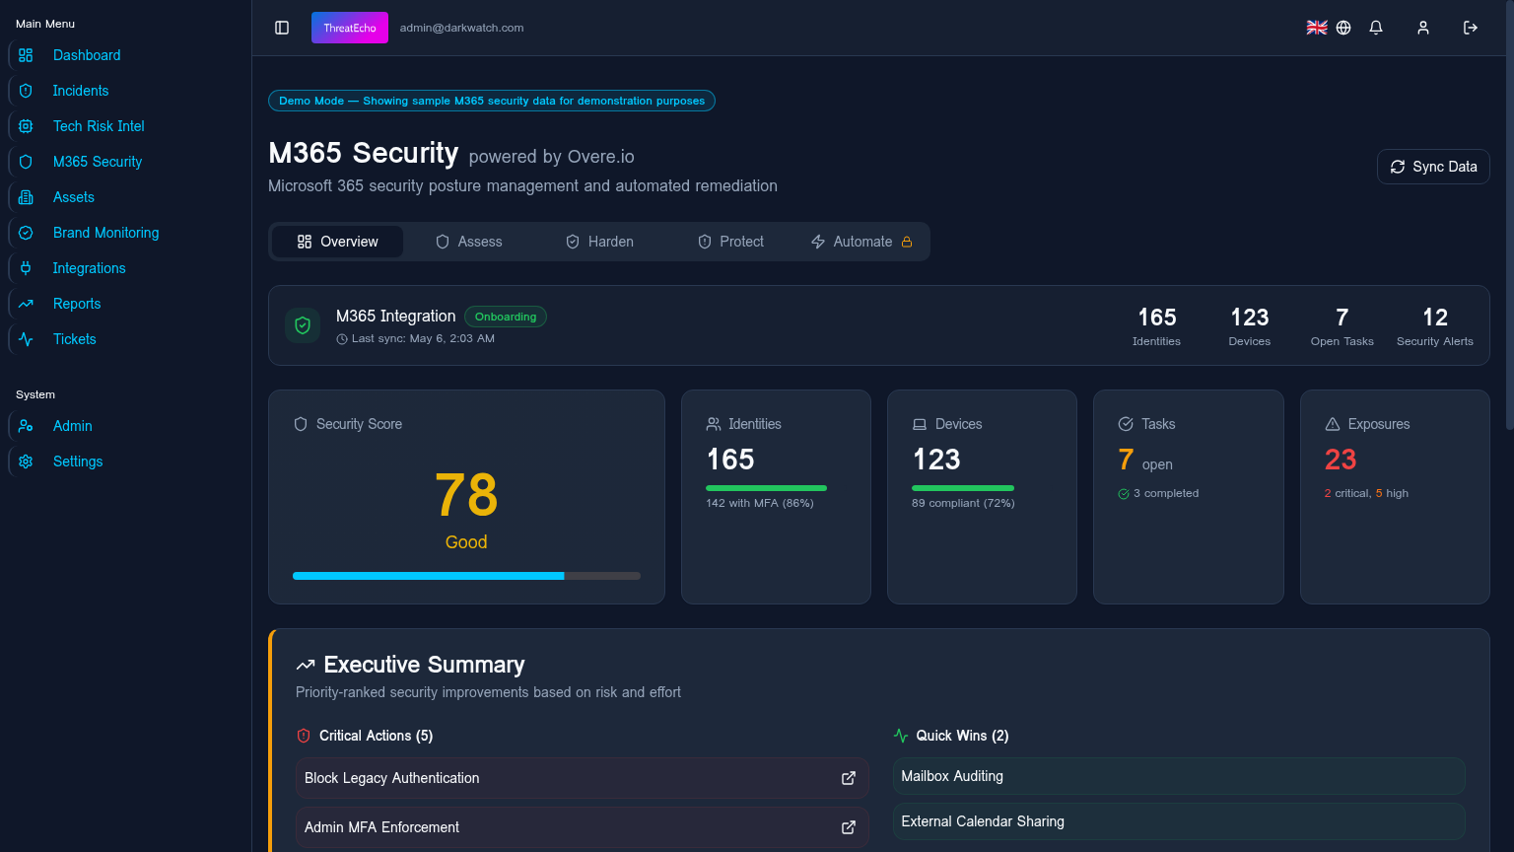The image size is (1514, 852).
Task: Click the warning triangle icon on Exposures card
Action: [x=1333, y=424]
